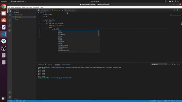Open the Search view in activity bar
182x102 pixels.
click(x=10, y=15)
